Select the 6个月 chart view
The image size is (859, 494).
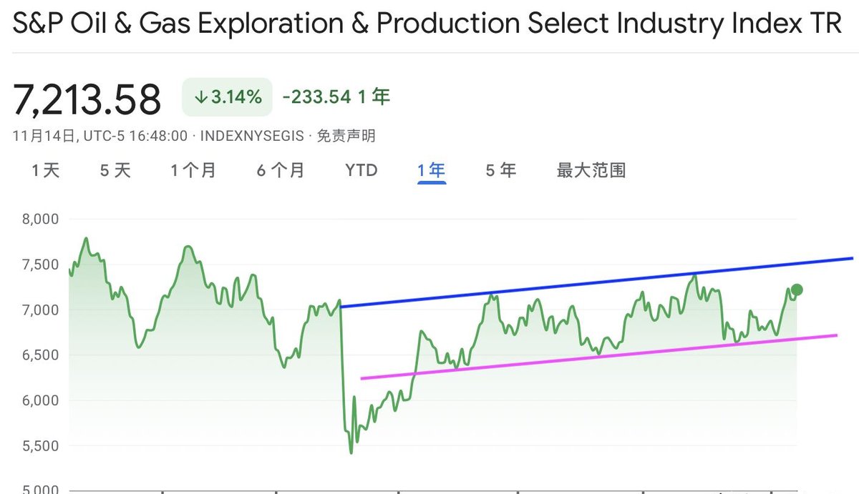(279, 170)
